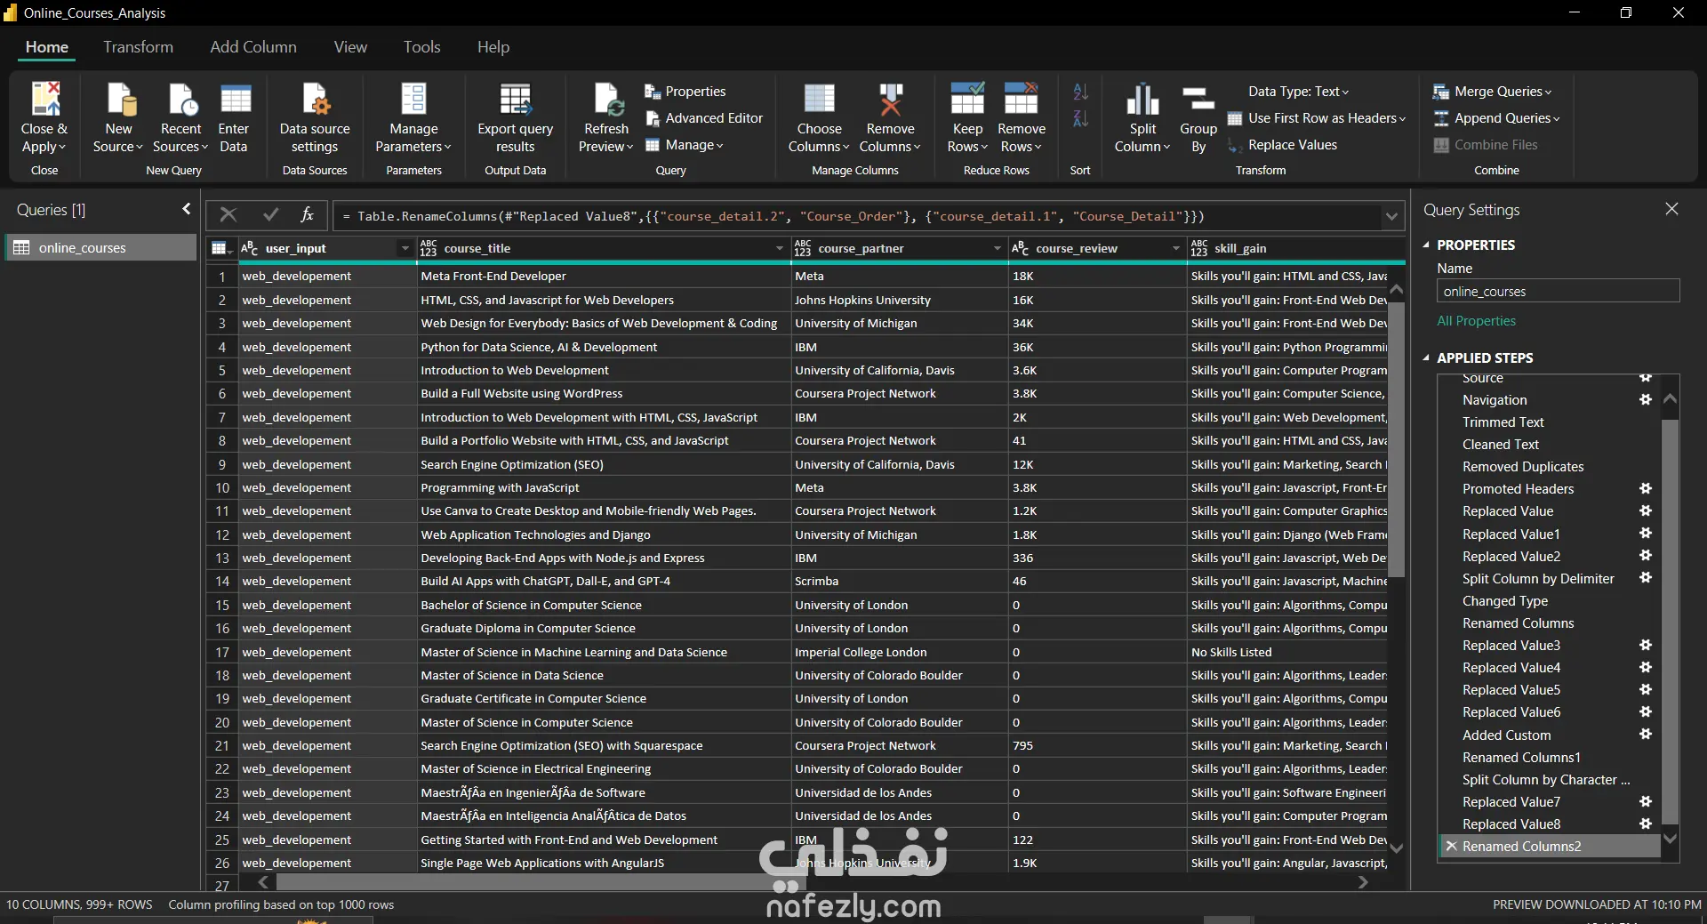Click the query Name field
The height and width of the screenshot is (924, 1707).
1559,292
